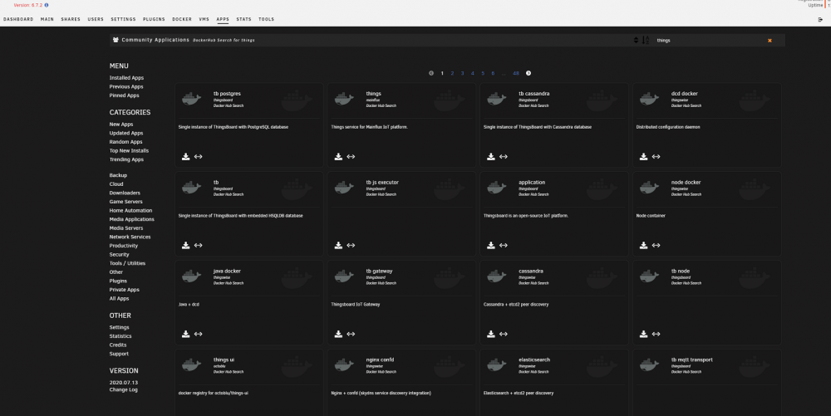Switch to the Plugins tab
The image size is (831, 416).
pyautogui.click(x=154, y=19)
